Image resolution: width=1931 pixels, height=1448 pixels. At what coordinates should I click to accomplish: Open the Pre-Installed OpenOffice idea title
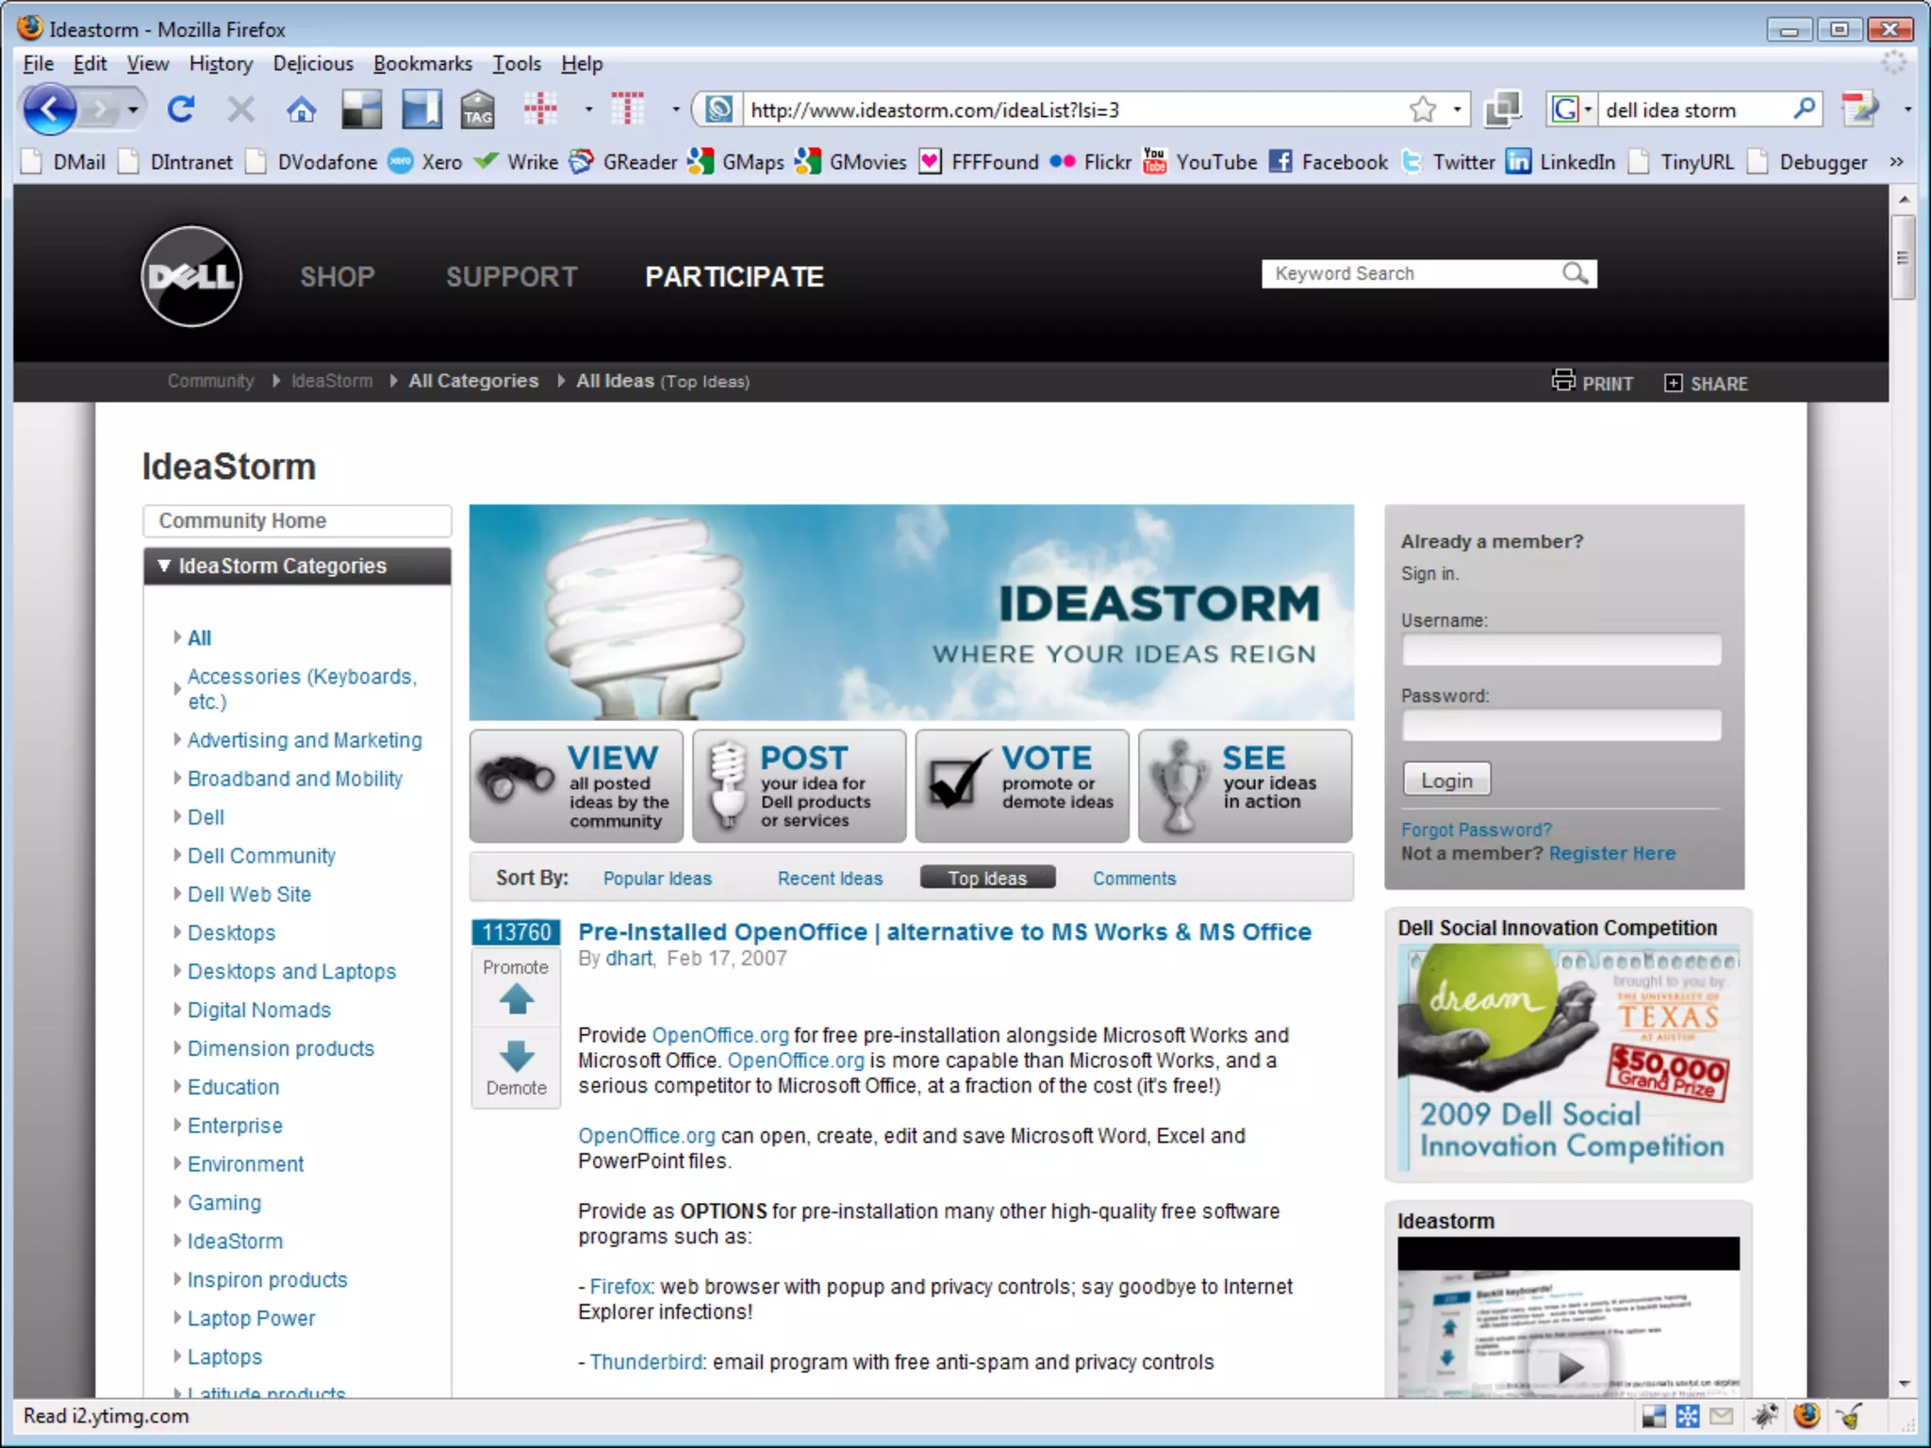945,931
